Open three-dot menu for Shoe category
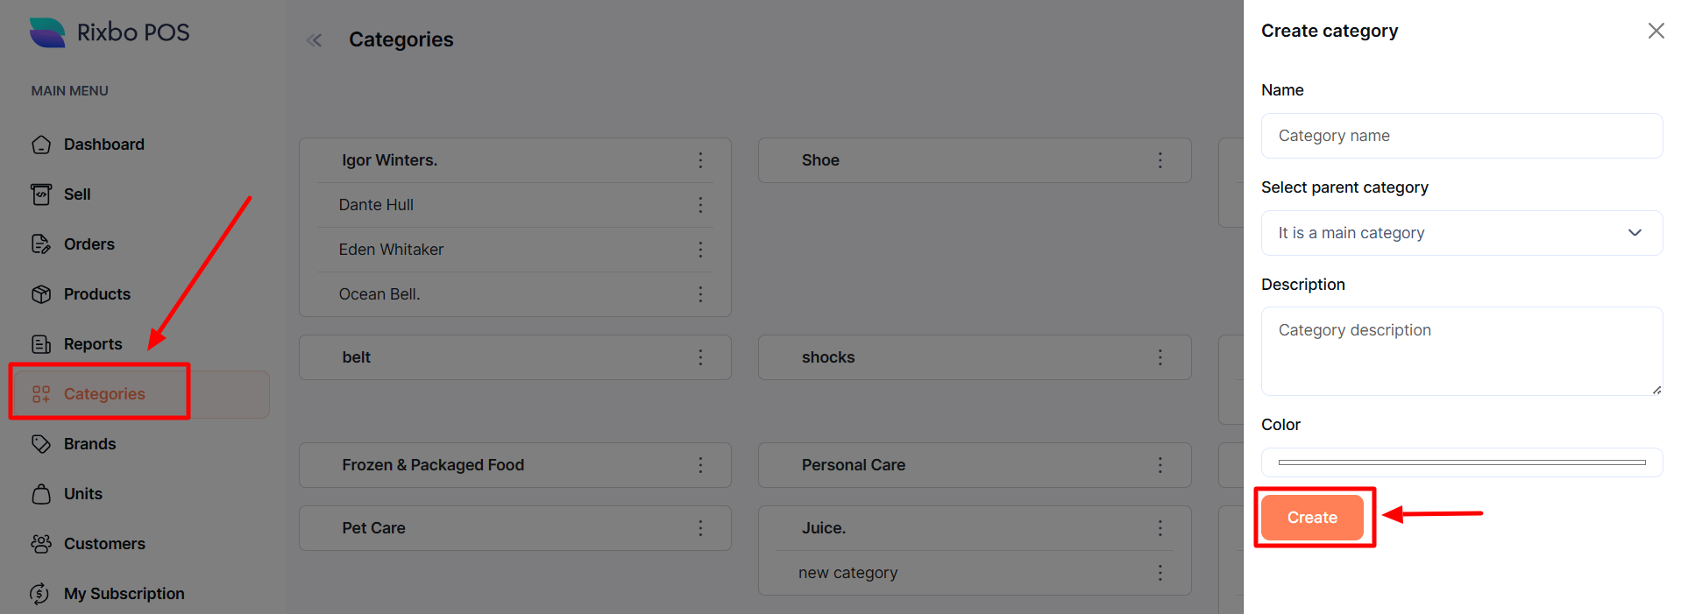This screenshot has height=614, width=1681. [x=1160, y=160]
